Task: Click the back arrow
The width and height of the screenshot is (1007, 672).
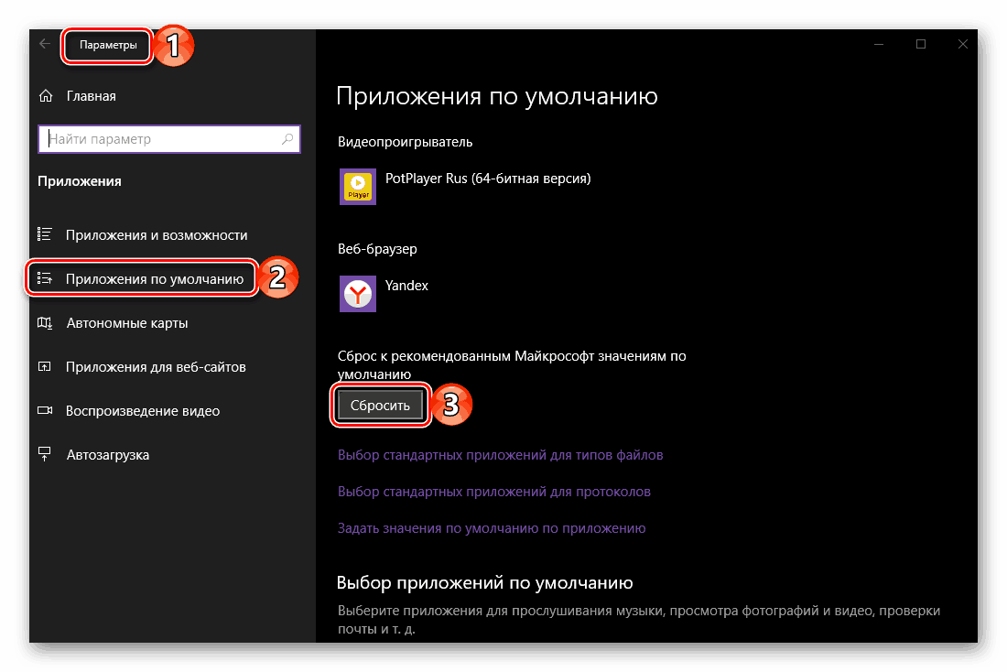Action: coord(44,43)
